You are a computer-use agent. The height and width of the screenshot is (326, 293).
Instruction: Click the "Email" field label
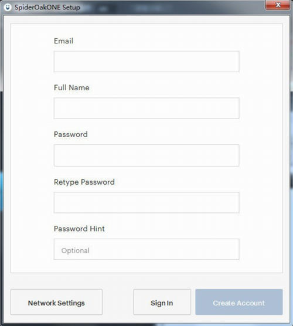pos(64,41)
